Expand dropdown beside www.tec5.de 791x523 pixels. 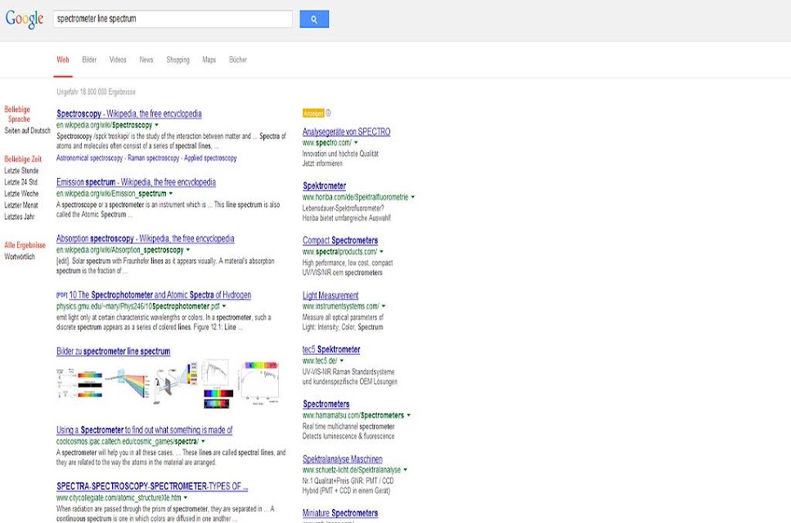pos(342,360)
